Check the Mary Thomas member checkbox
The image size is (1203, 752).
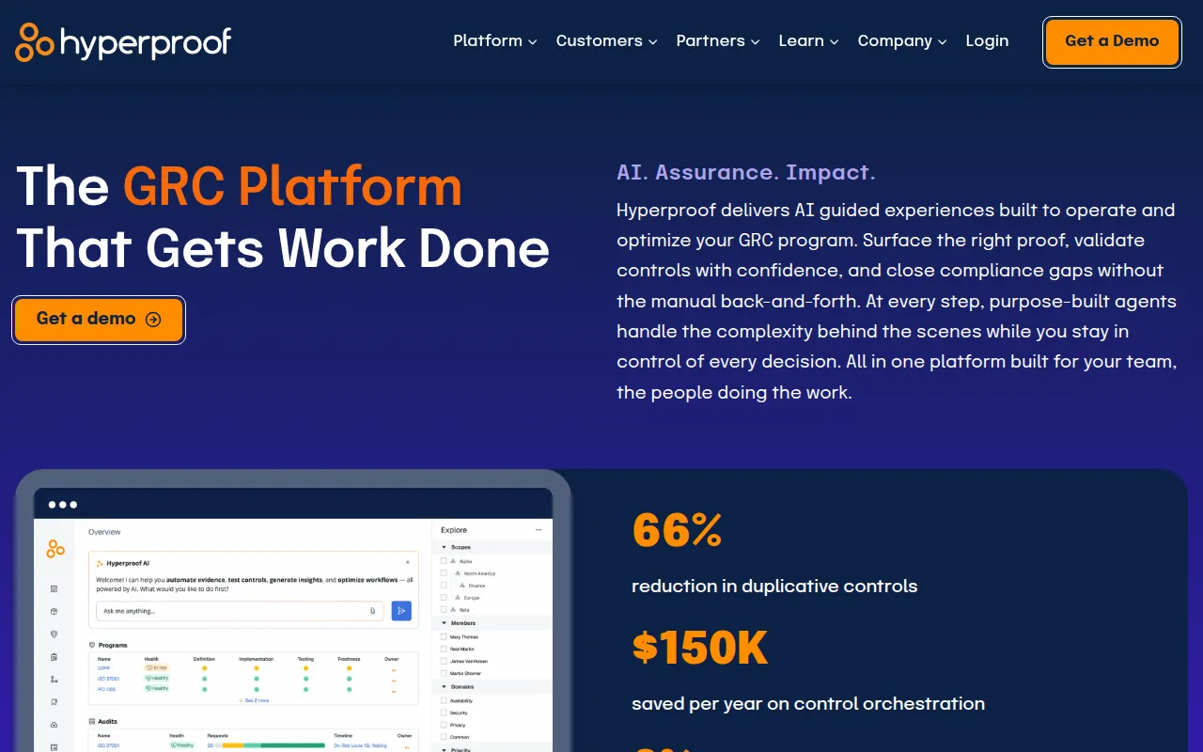pyautogui.click(x=444, y=636)
